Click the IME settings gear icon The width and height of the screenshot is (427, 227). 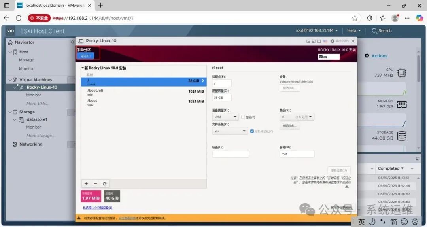(415, 221)
